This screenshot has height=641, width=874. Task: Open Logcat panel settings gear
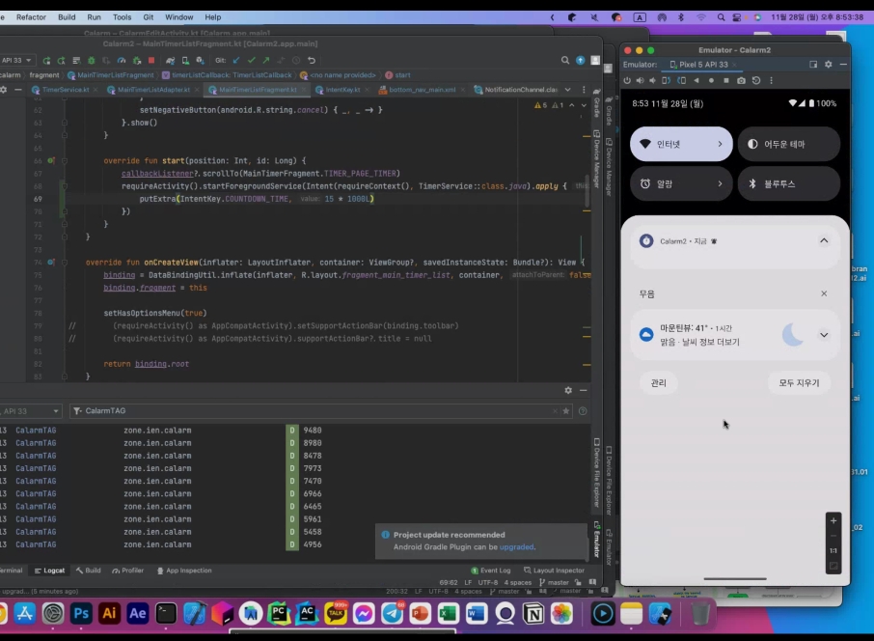(568, 391)
